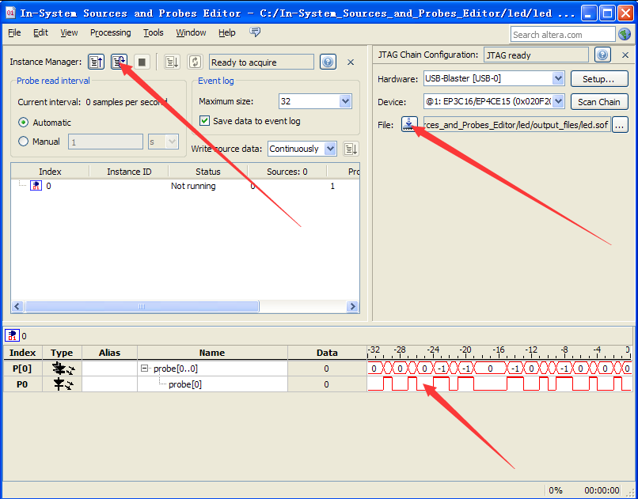Click the Instance Manager help icon
638x499 pixels.
tap(328, 62)
